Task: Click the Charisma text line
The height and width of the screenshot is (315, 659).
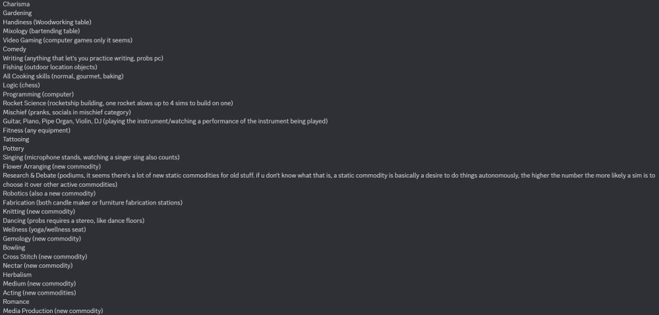Action: click(16, 4)
